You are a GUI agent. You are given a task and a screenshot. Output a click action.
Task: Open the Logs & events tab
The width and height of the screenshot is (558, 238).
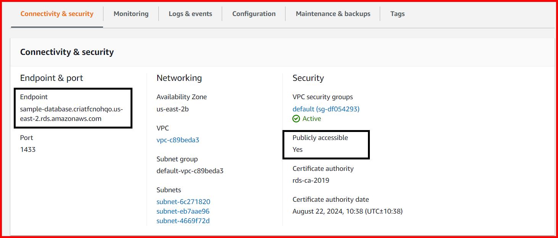click(x=190, y=13)
